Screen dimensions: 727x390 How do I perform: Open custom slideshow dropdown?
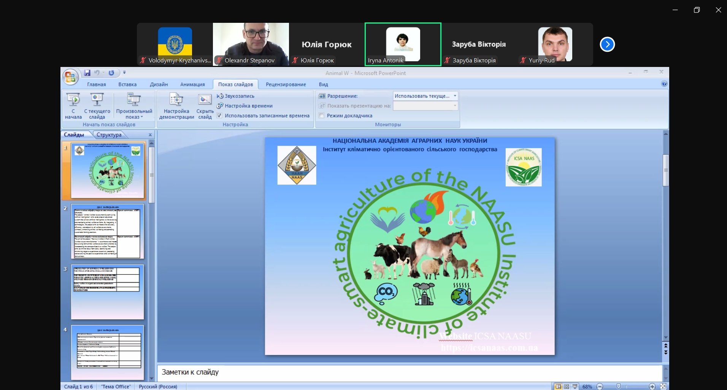click(x=134, y=105)
